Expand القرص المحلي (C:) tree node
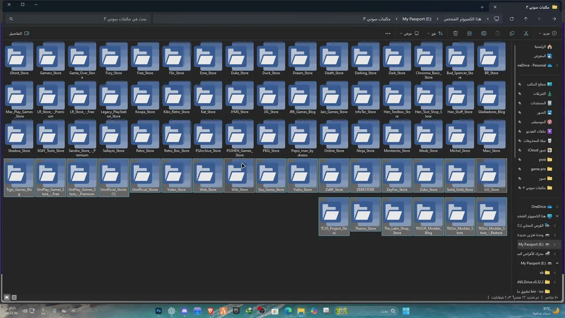The image size is (565, 318). (555, 225)
